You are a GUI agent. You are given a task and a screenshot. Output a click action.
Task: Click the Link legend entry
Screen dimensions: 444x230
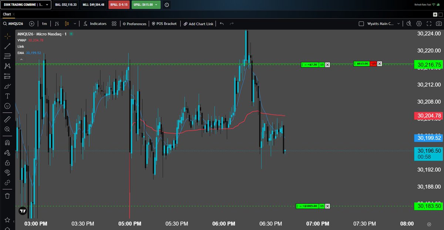coord(20,47)
